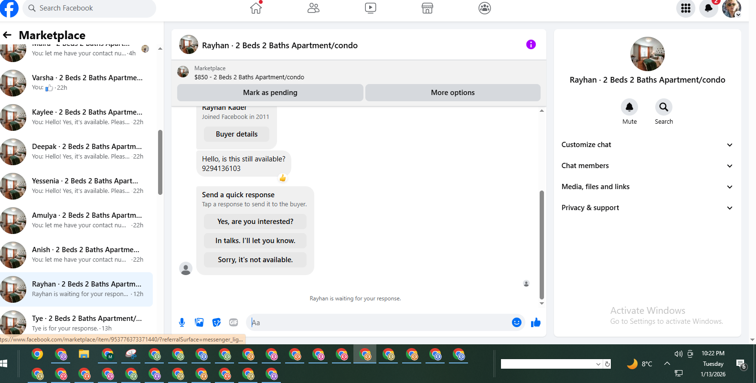The height and width of the screenshot is (383, 756).
Task: Choose a sticker from the sticker icon
Action: (216, 322)
